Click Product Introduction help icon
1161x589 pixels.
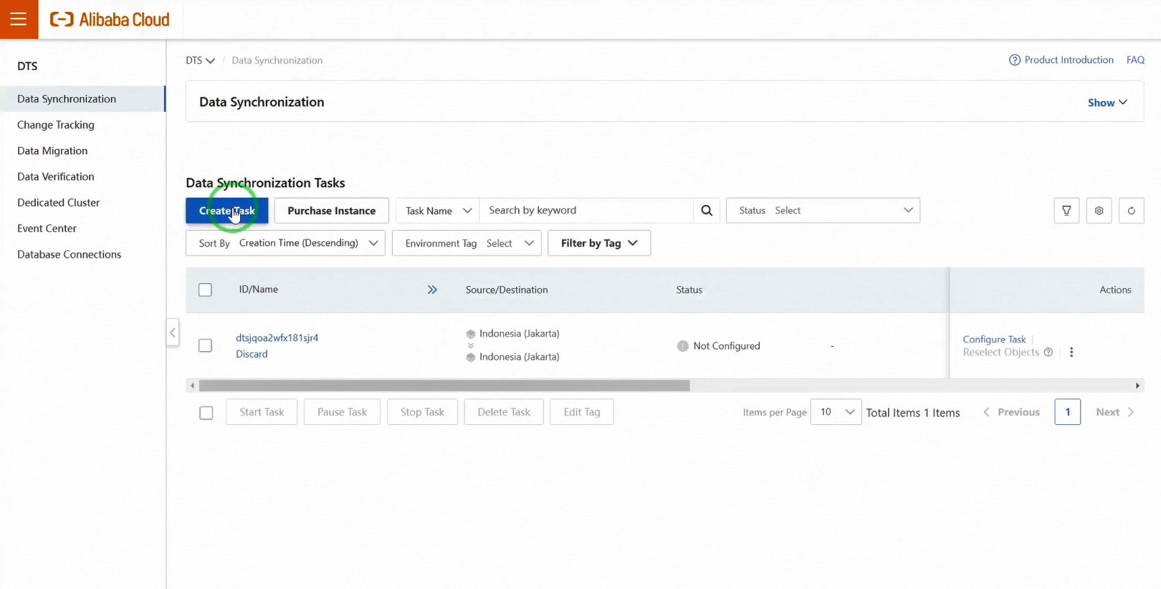[1014, 60]
